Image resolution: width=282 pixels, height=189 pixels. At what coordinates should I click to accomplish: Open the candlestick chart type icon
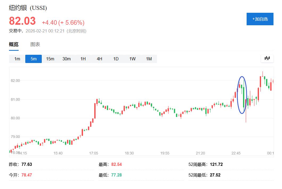[267, 58]
